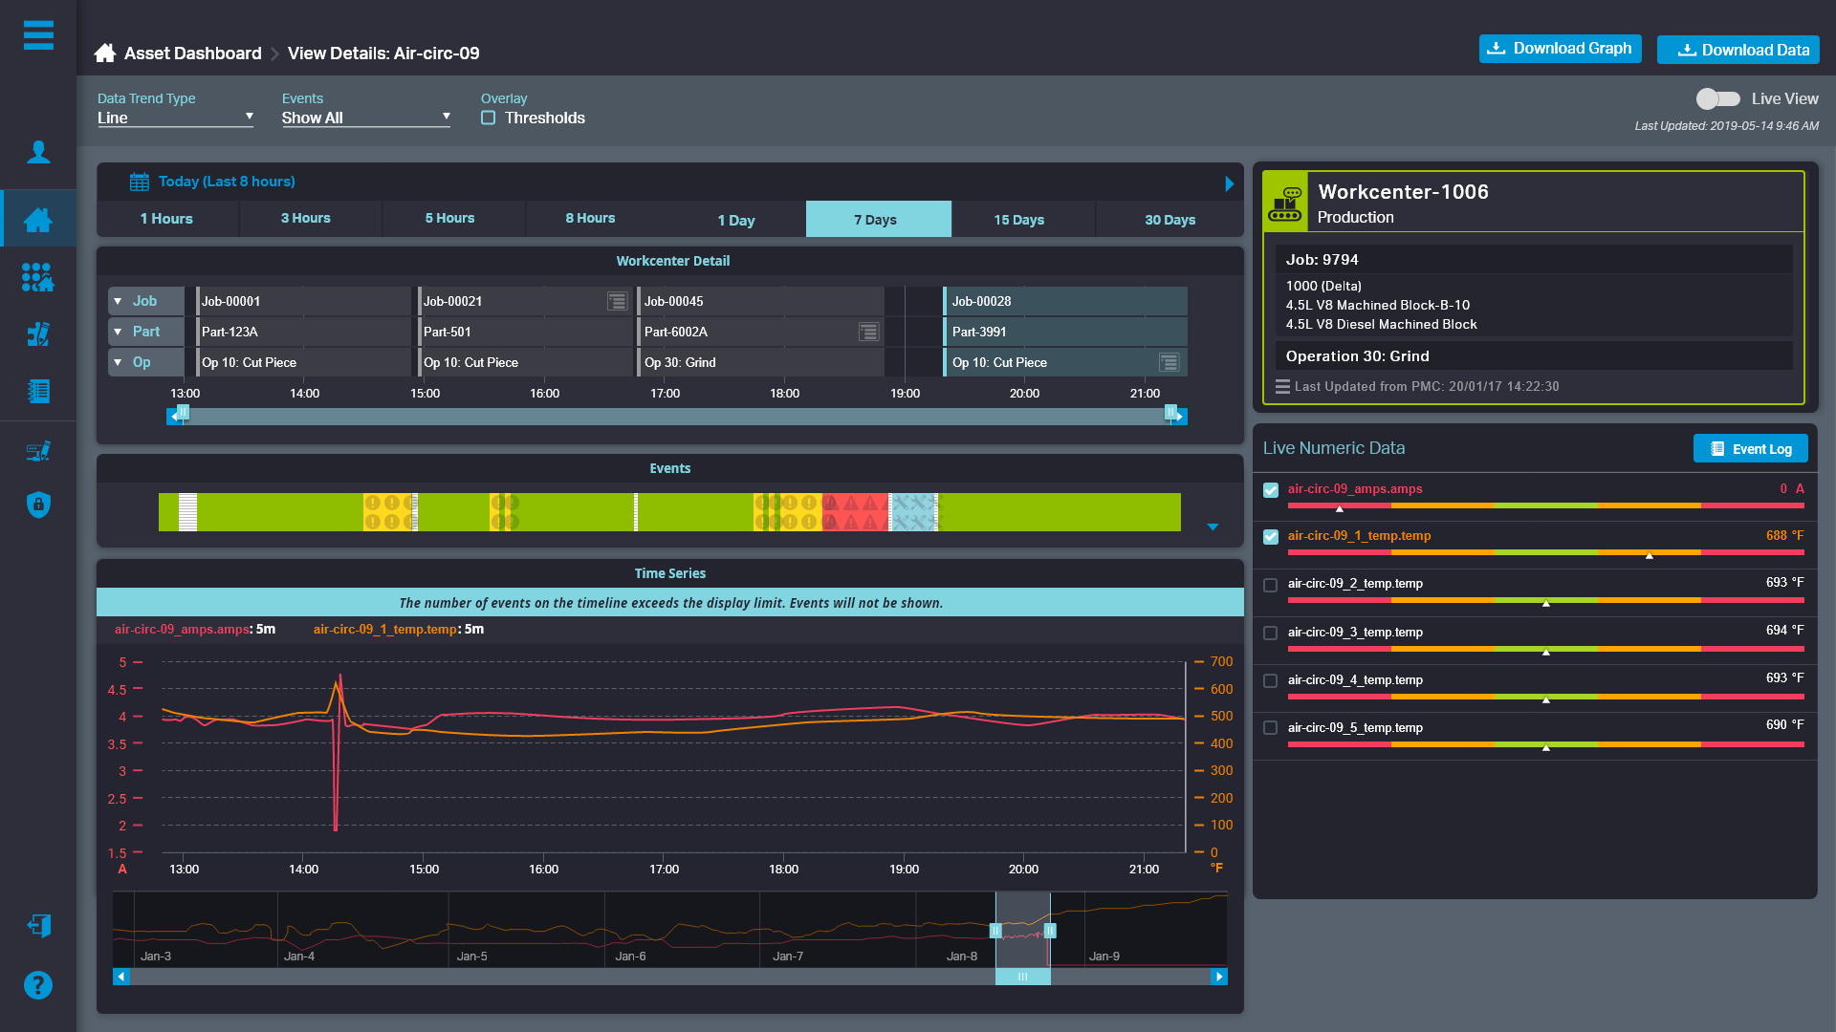Click the logout icon in sidebar
1836x1032 pixels.
[x=38, y=925]
